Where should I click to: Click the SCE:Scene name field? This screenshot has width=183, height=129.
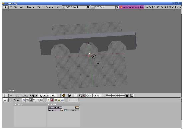105,7
